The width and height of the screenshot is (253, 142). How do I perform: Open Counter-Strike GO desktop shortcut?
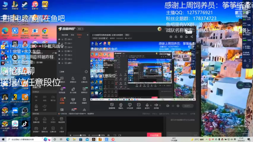tap(25, 33)
